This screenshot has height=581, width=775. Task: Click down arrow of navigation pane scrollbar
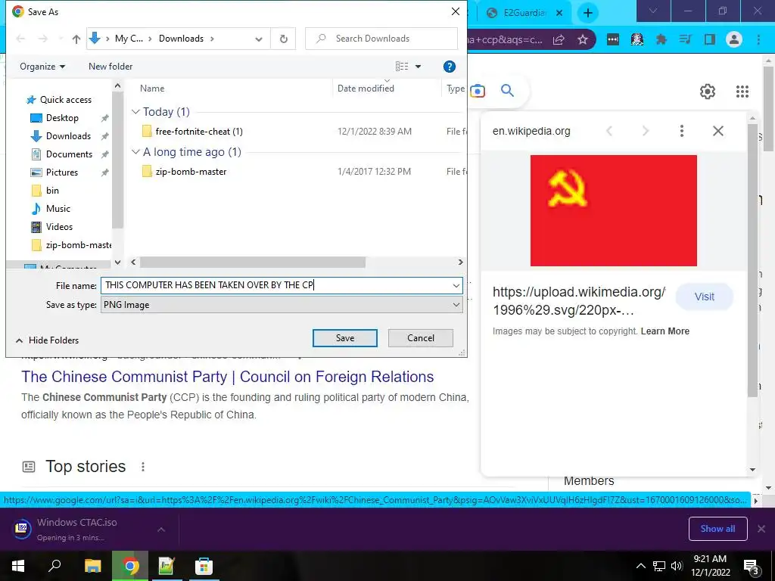117,263
